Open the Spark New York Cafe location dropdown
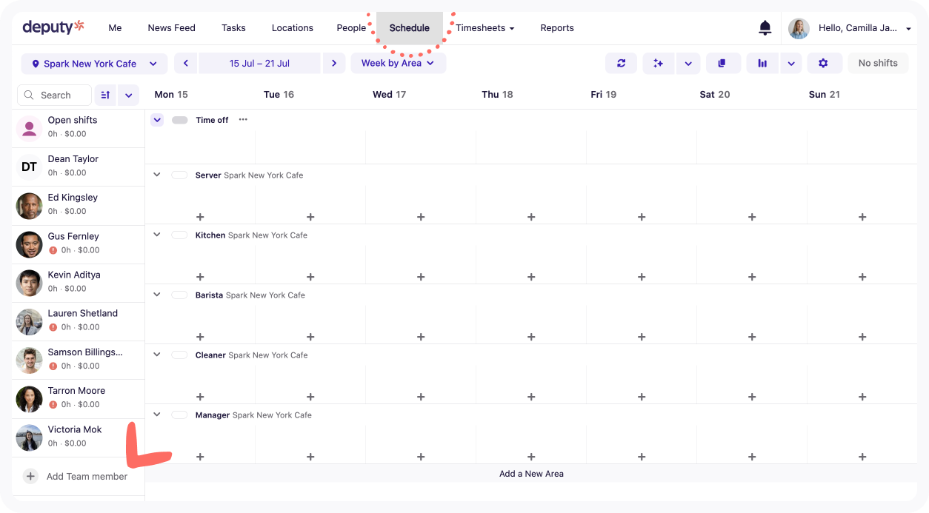 (93, 64)
